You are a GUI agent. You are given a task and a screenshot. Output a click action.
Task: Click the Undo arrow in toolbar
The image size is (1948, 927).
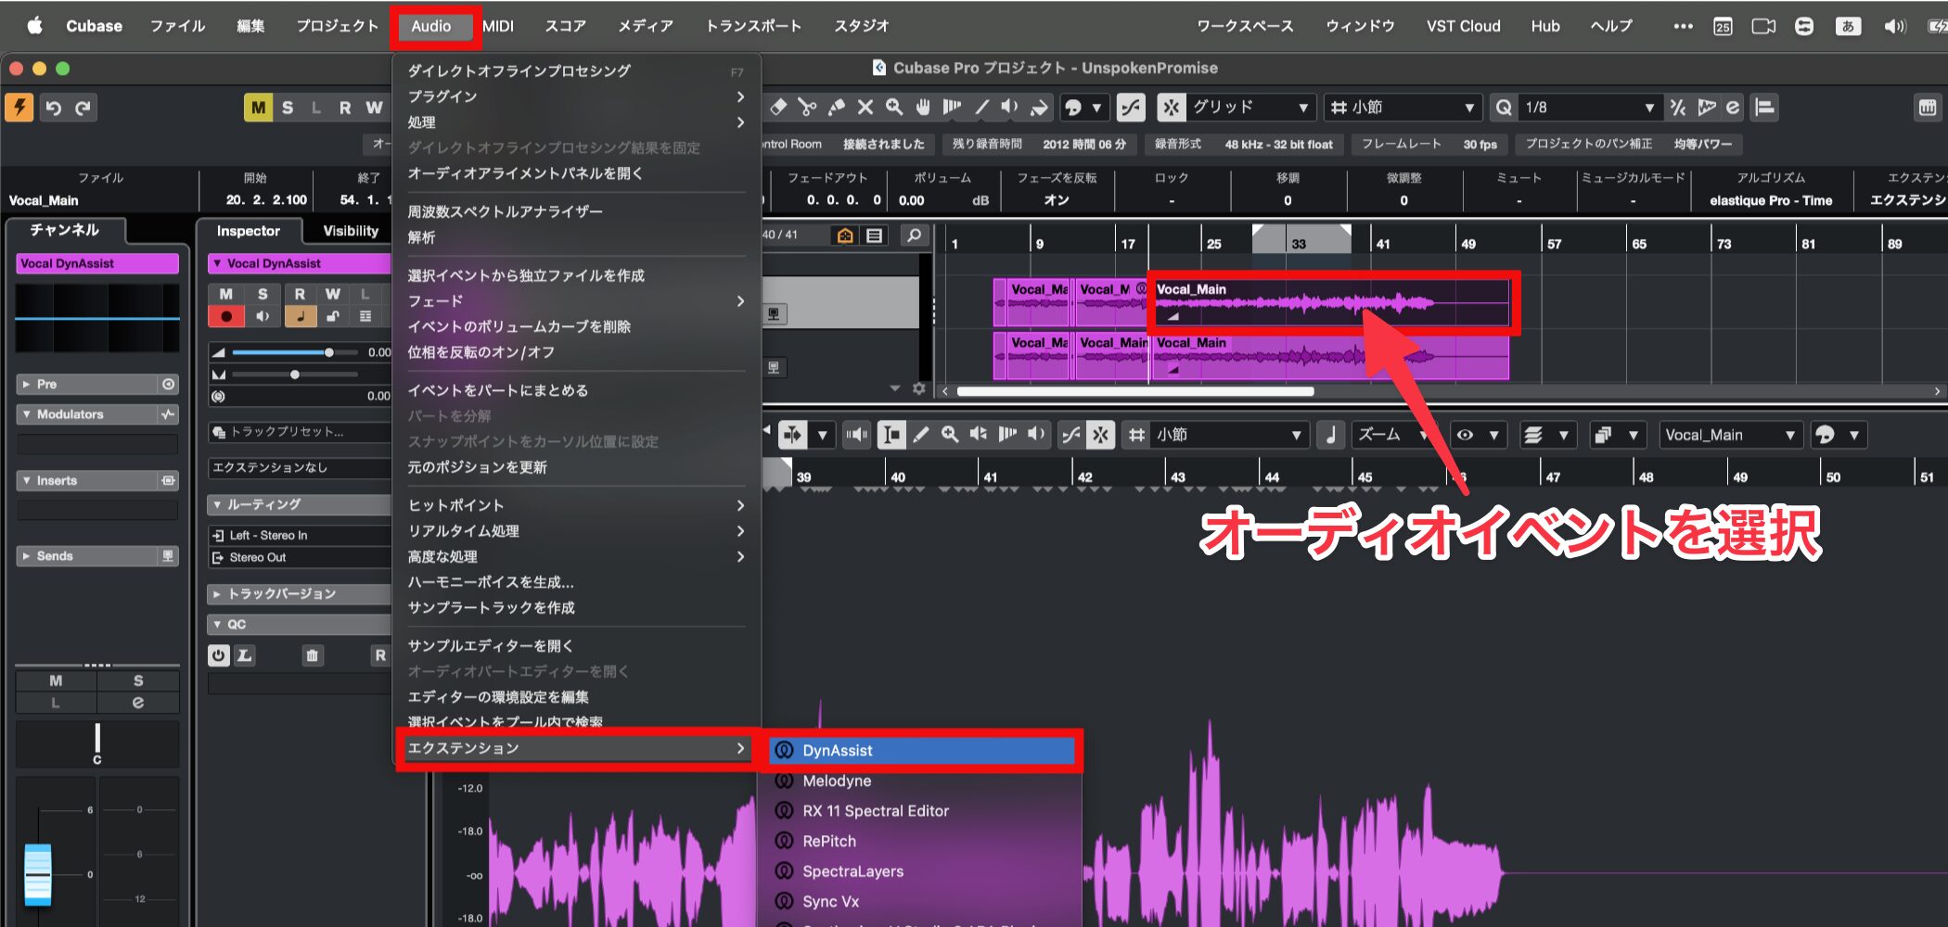click(54, 108)
